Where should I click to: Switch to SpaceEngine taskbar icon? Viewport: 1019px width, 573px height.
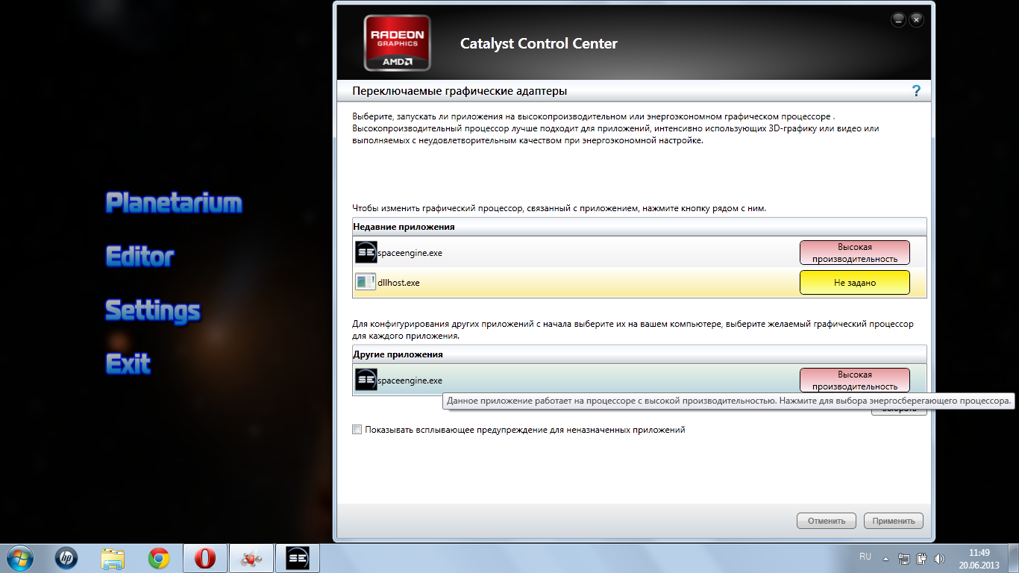click(x=298, y=558)
